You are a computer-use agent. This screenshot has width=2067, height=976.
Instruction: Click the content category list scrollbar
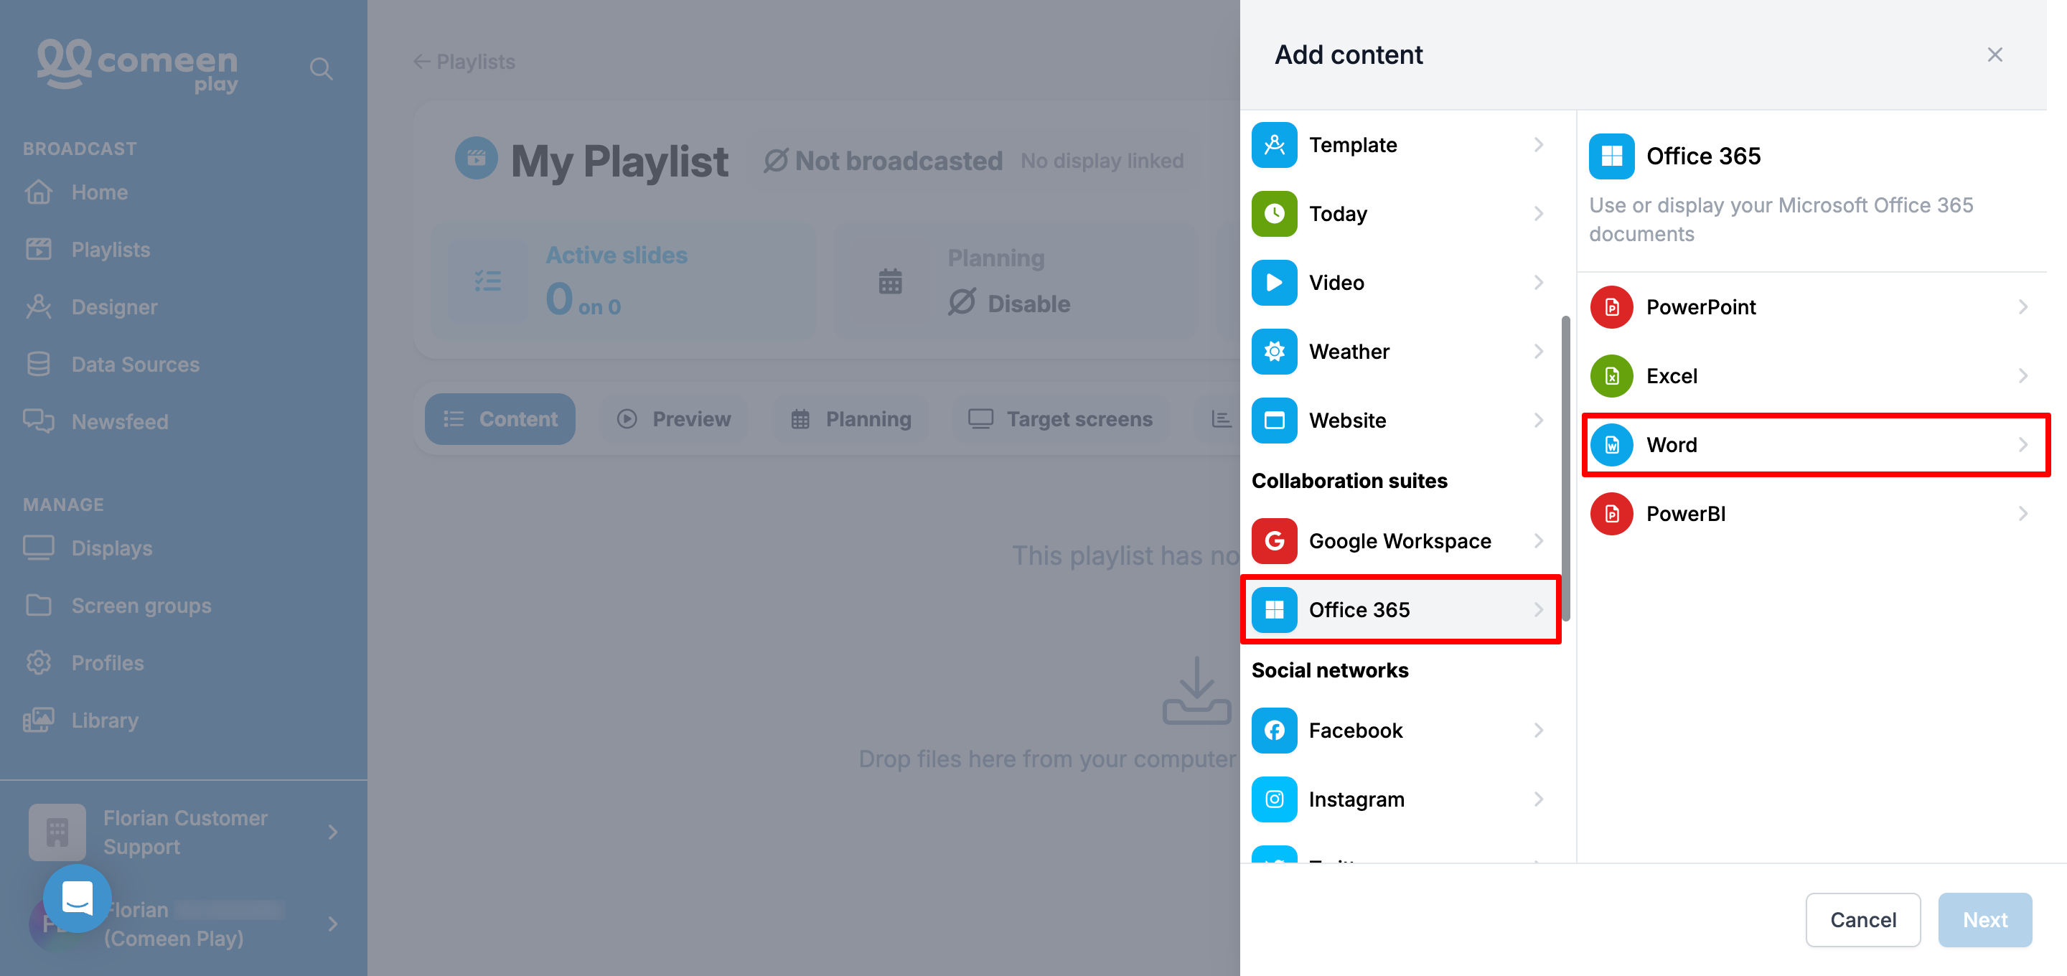click(1565, 468)
